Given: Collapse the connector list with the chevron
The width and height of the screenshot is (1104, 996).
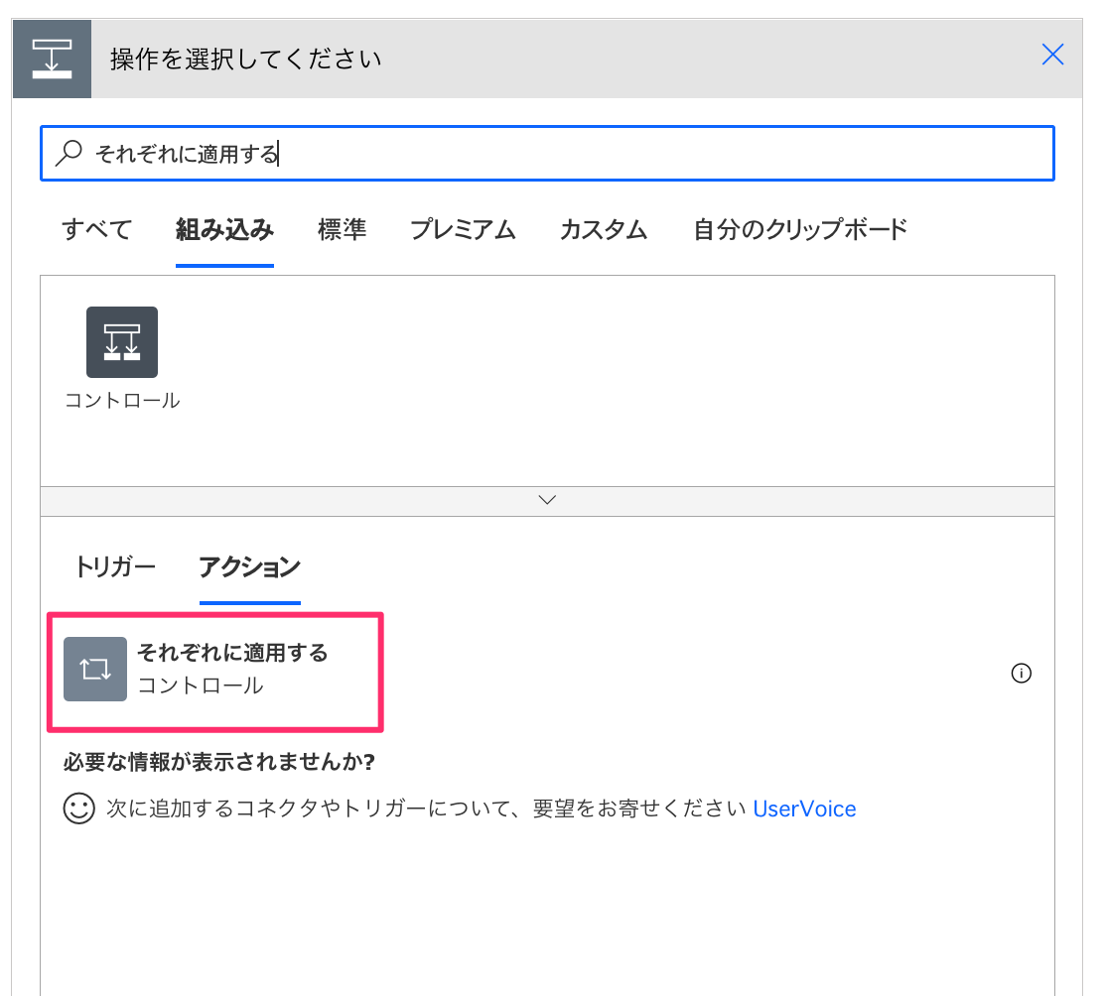Looking at the screenshot, I should click(547, 500).
